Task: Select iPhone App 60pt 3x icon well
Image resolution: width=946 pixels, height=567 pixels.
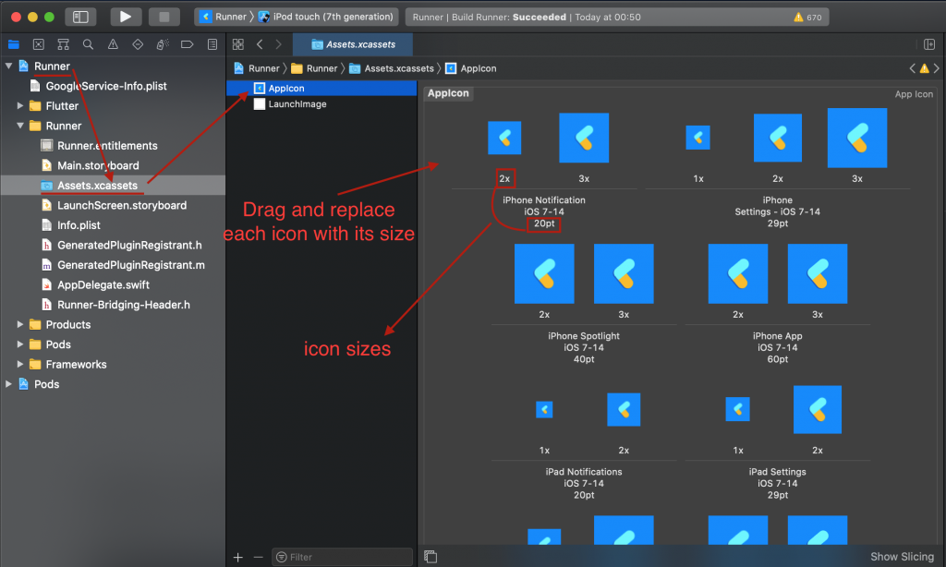Action: pos(818,274)
